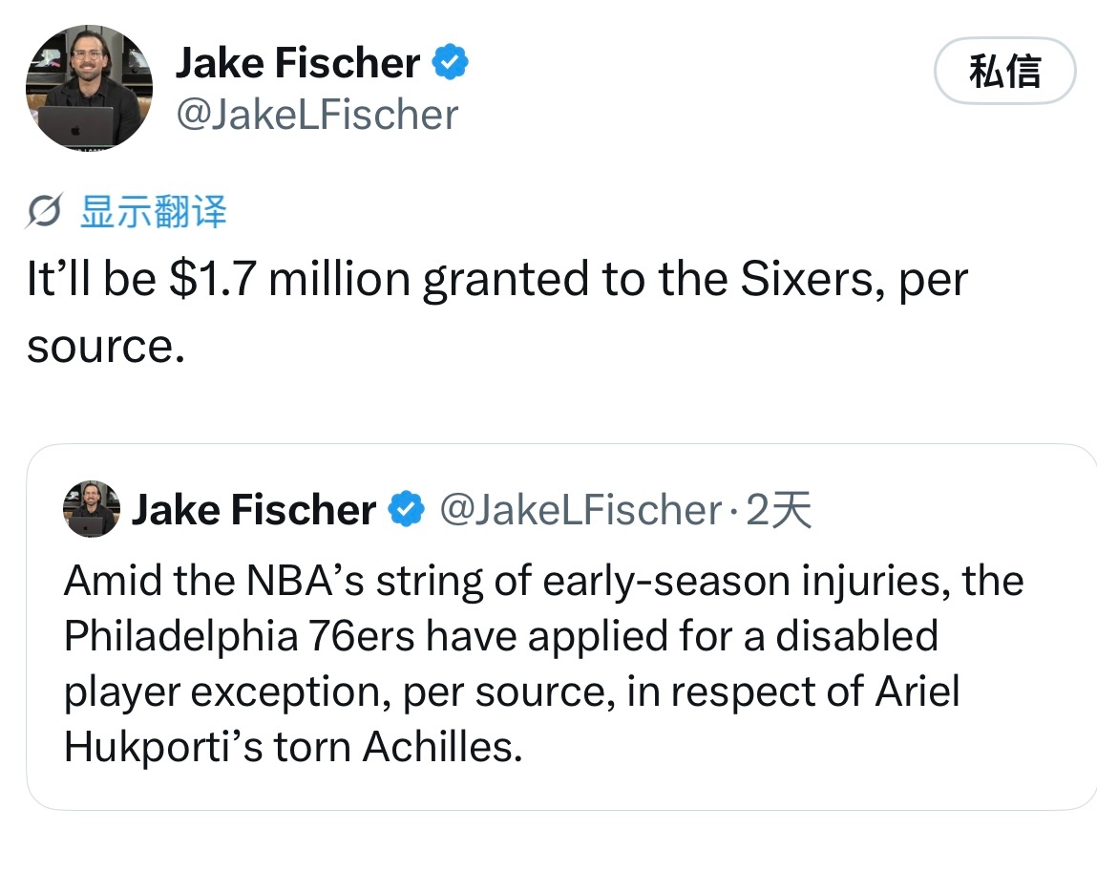1097x872 pixels.
Task: Click the verified badge in quoted tweet
Action: 407,509
